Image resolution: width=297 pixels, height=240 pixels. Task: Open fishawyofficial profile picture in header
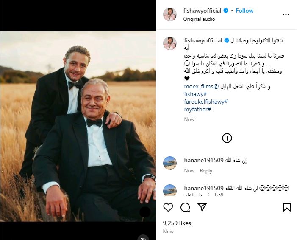170,14
